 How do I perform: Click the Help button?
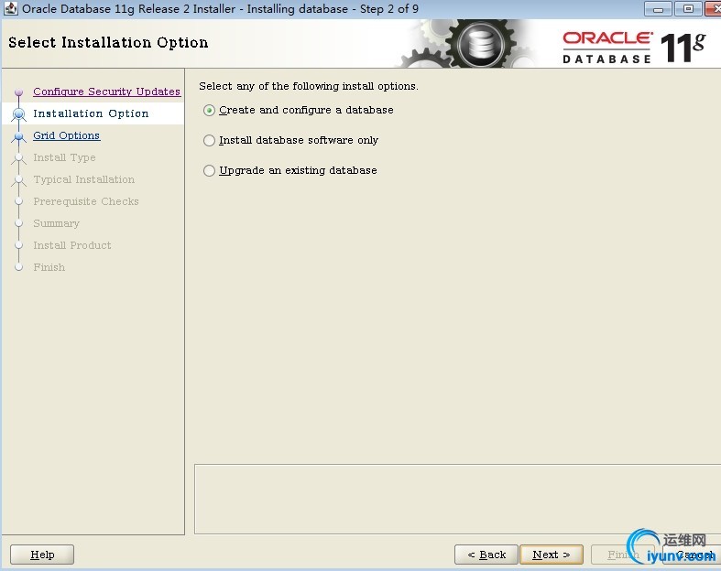[x=42, y=555]
